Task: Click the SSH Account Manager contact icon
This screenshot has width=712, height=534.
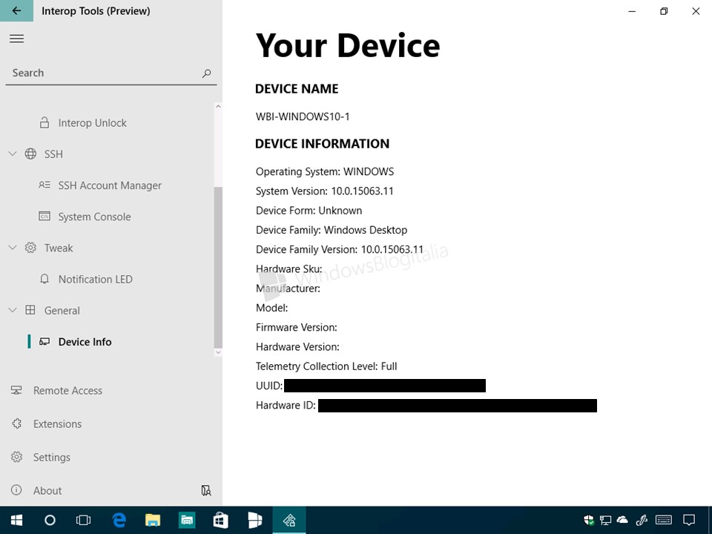Action: (44, 185)
